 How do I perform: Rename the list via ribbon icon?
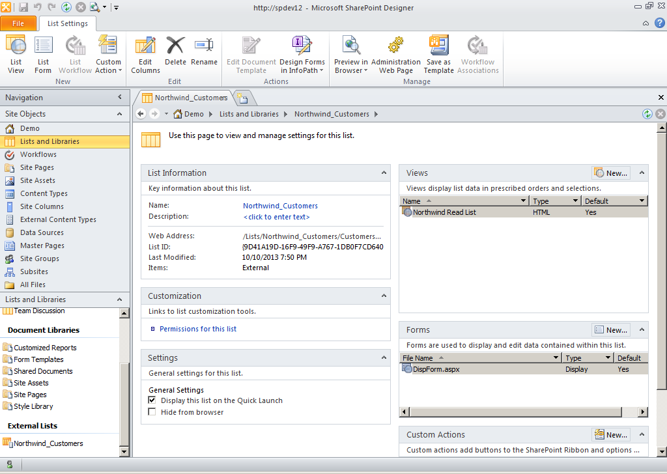204,51
